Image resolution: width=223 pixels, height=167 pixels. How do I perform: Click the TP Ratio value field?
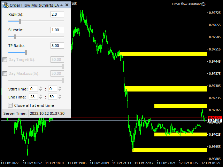point(57,46)
